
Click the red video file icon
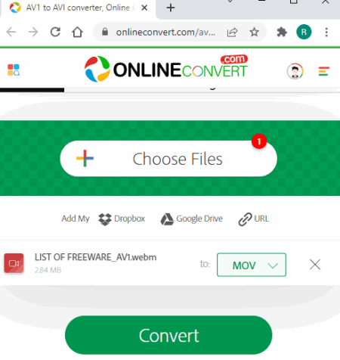(14, 263)
